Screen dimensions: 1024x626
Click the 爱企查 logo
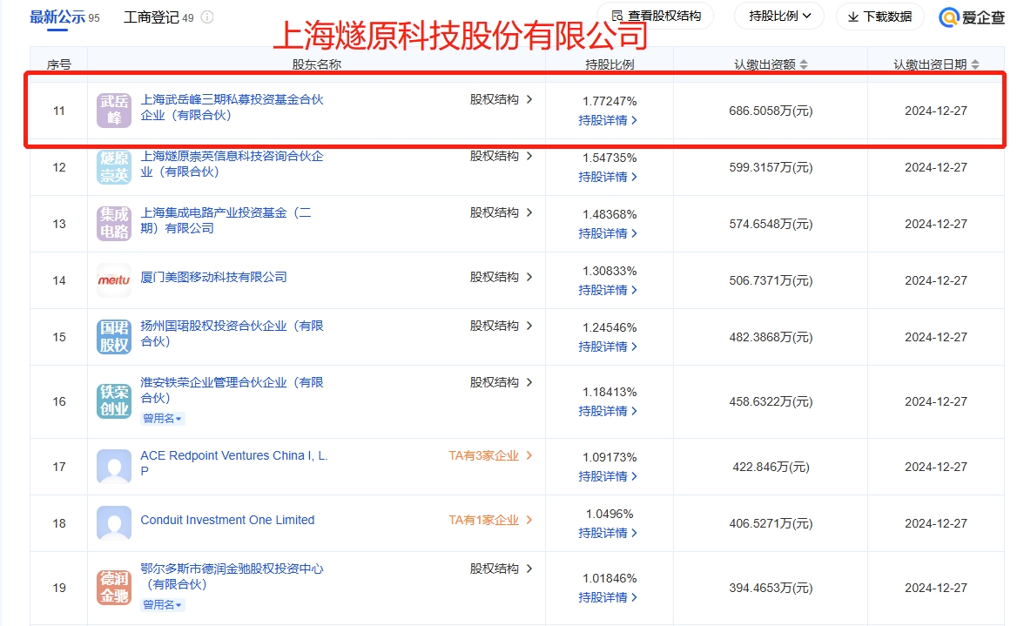pos(971,17)
